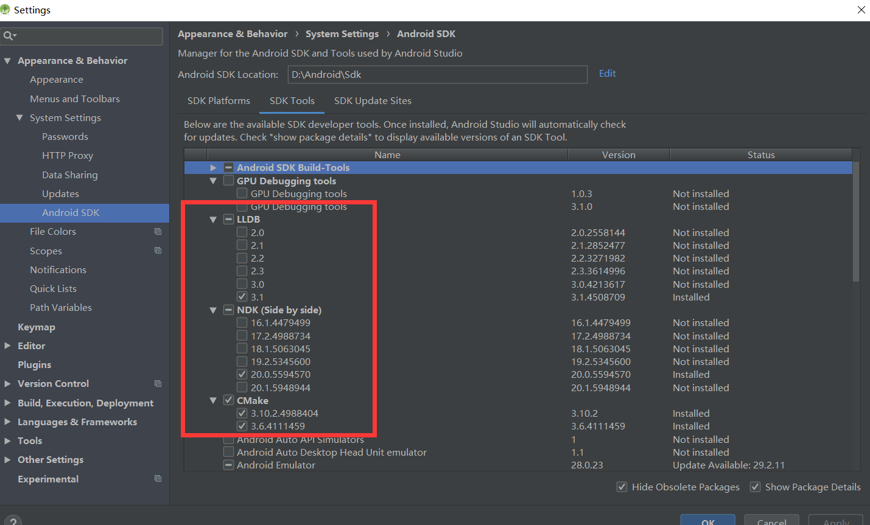Toggle Show Package Details checkbox
The image size is (870, 525).
[x=755, y=487]
